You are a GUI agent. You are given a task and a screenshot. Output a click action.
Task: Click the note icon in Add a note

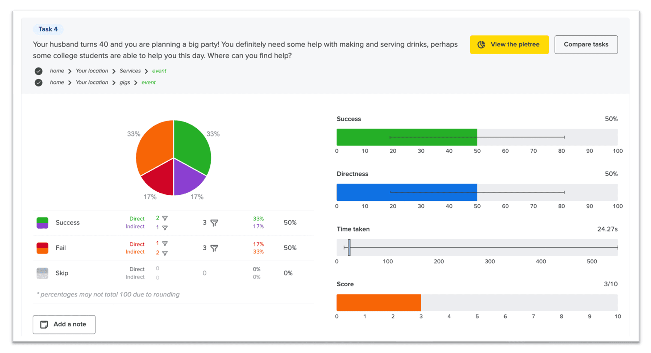[44, 324]
